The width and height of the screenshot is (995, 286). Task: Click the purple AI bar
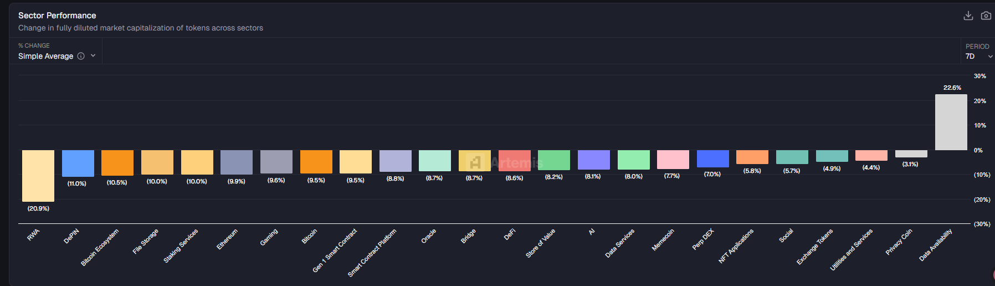(x=593, y=160)
